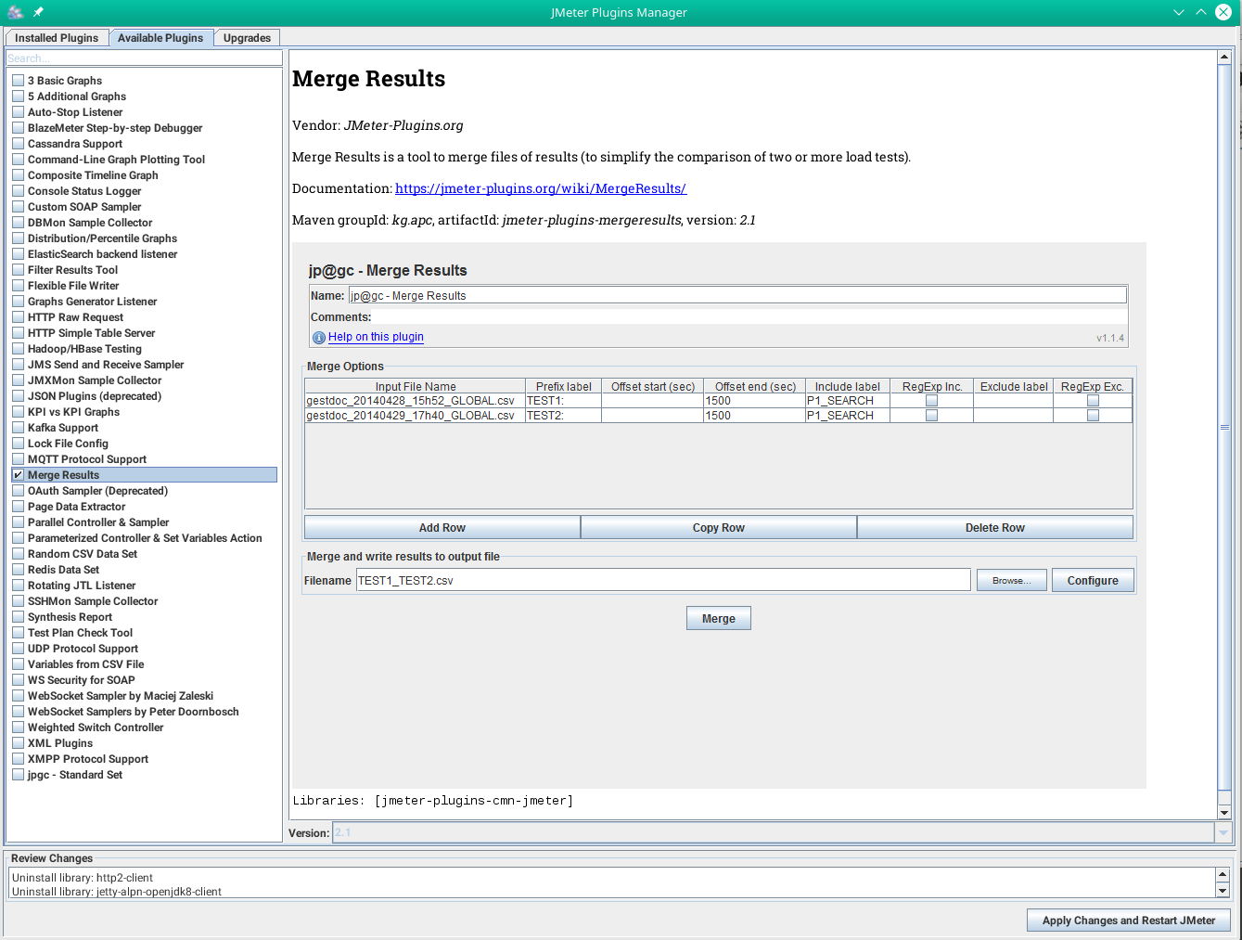Minimize the JMeter Plugins Manager window
The image size is (1242, 940).
[x=1179, y=12]
